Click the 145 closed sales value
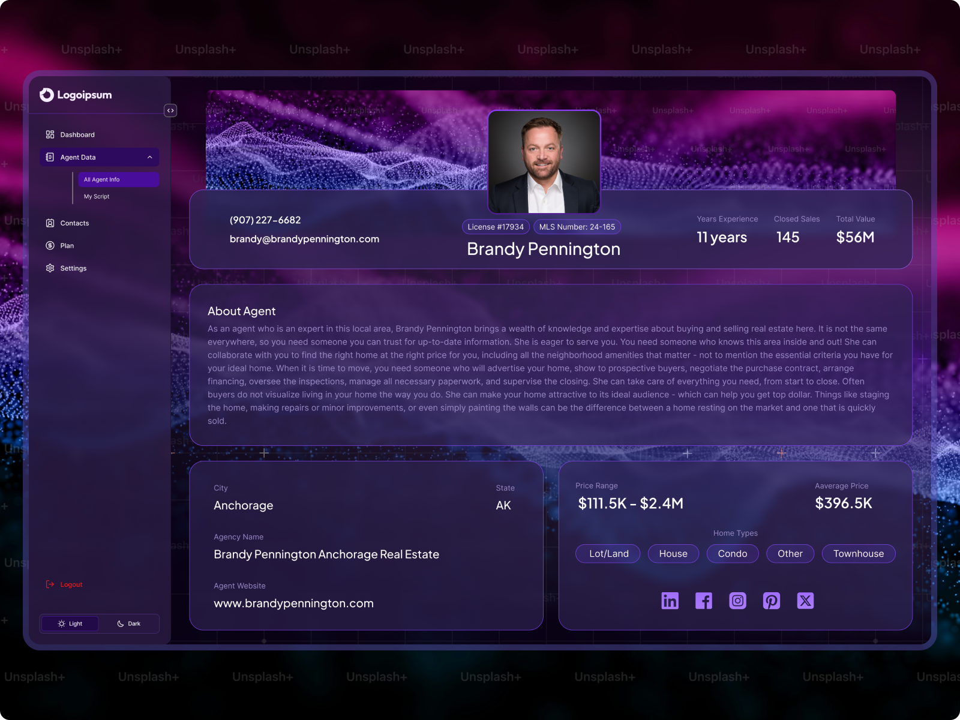 click(x=788, y=237)
